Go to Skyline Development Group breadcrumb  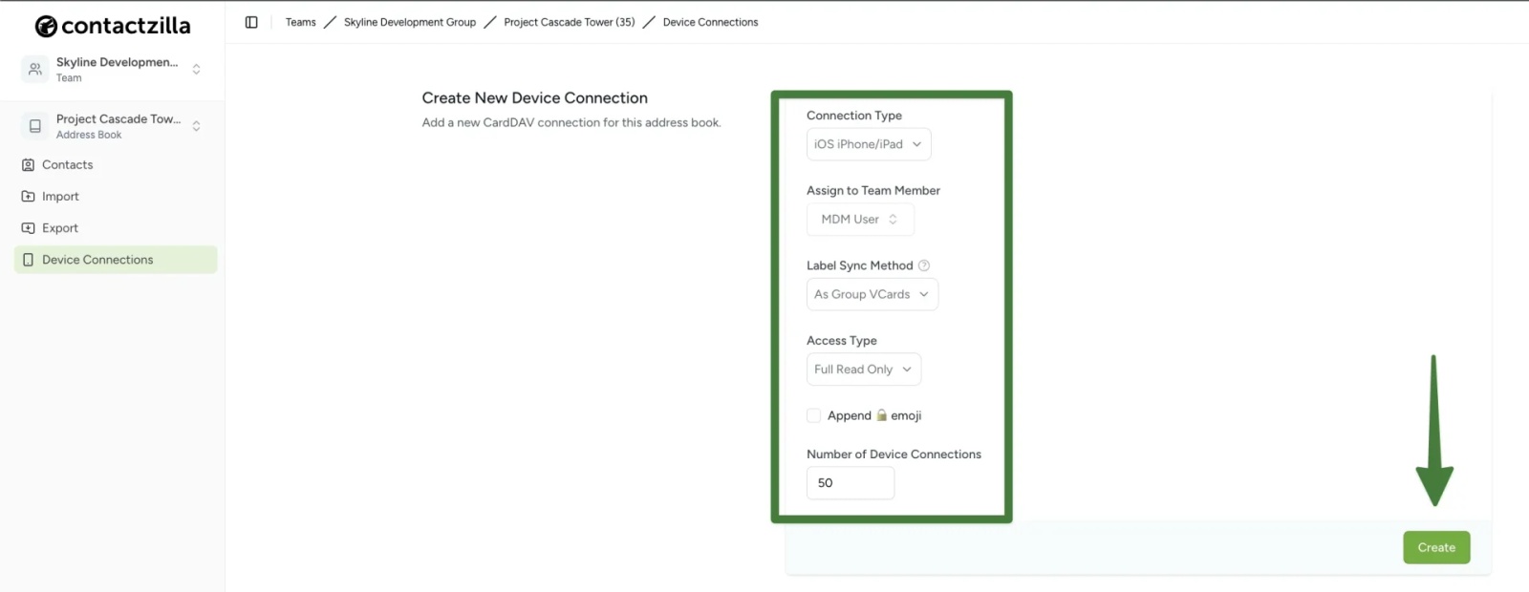click(x=410, y=22)
